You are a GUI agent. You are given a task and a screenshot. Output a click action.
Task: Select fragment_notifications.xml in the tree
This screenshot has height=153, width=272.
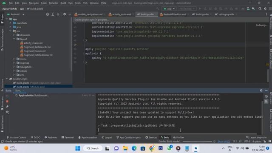pos(38,55)
